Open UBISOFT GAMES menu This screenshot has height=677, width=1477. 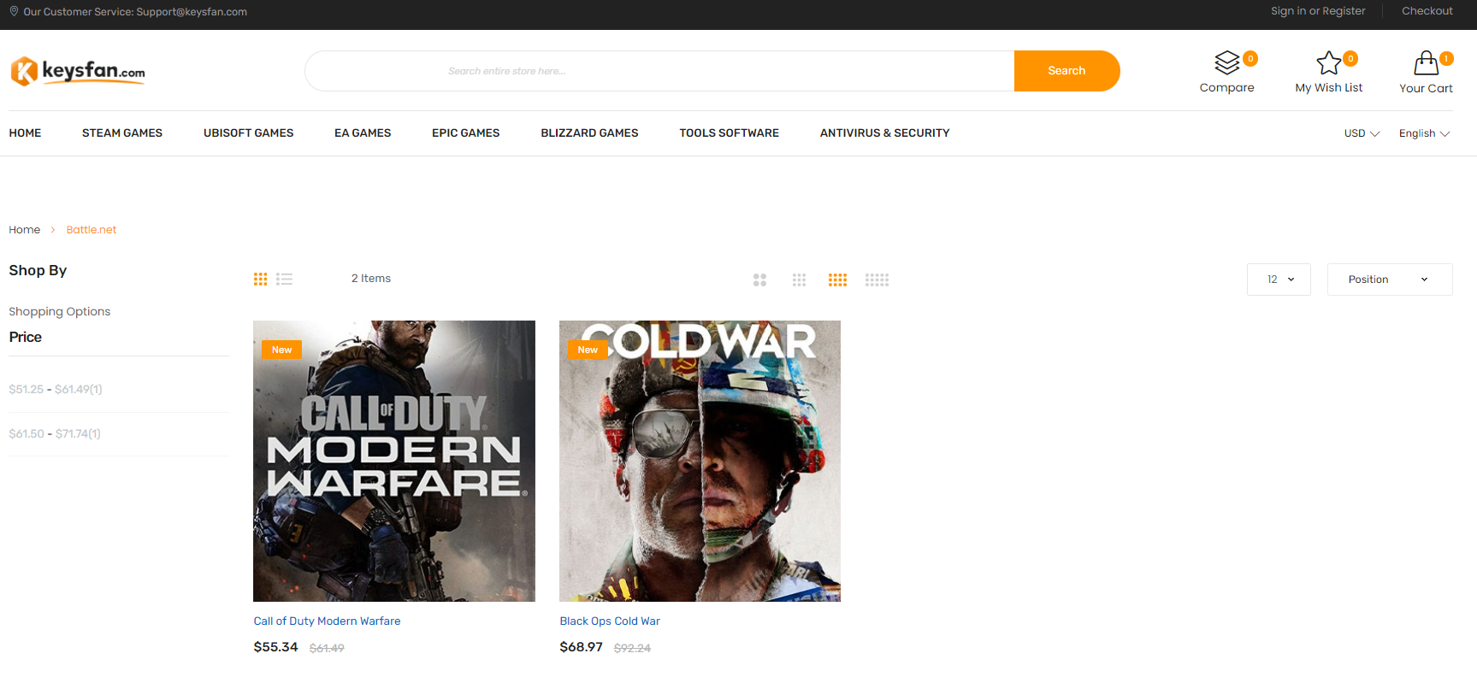click(248, 133)
